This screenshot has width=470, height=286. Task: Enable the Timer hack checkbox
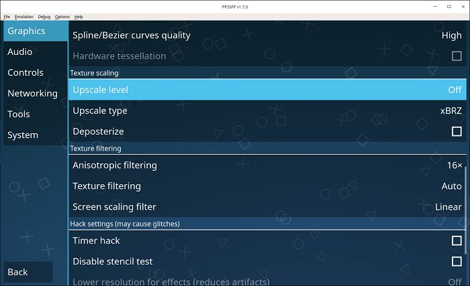coord(457,240)
